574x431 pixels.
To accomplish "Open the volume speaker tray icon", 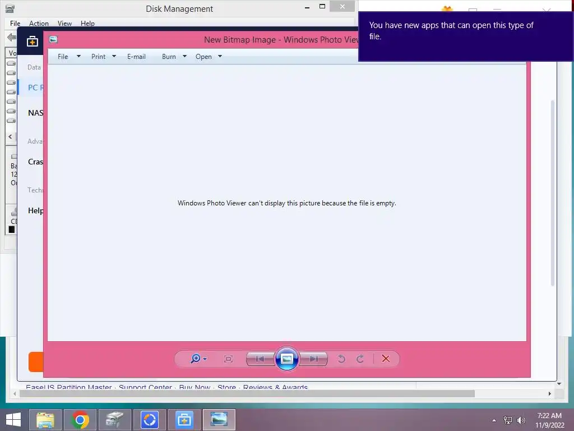I will point(521,420).
